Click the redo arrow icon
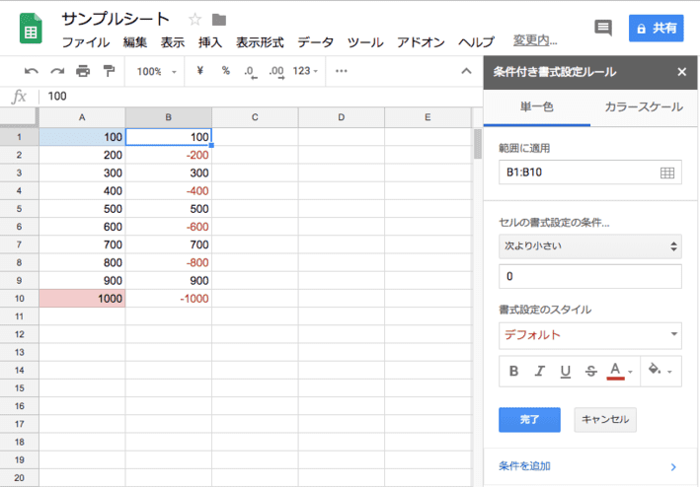The image size is (700, 487). (57, 71)
